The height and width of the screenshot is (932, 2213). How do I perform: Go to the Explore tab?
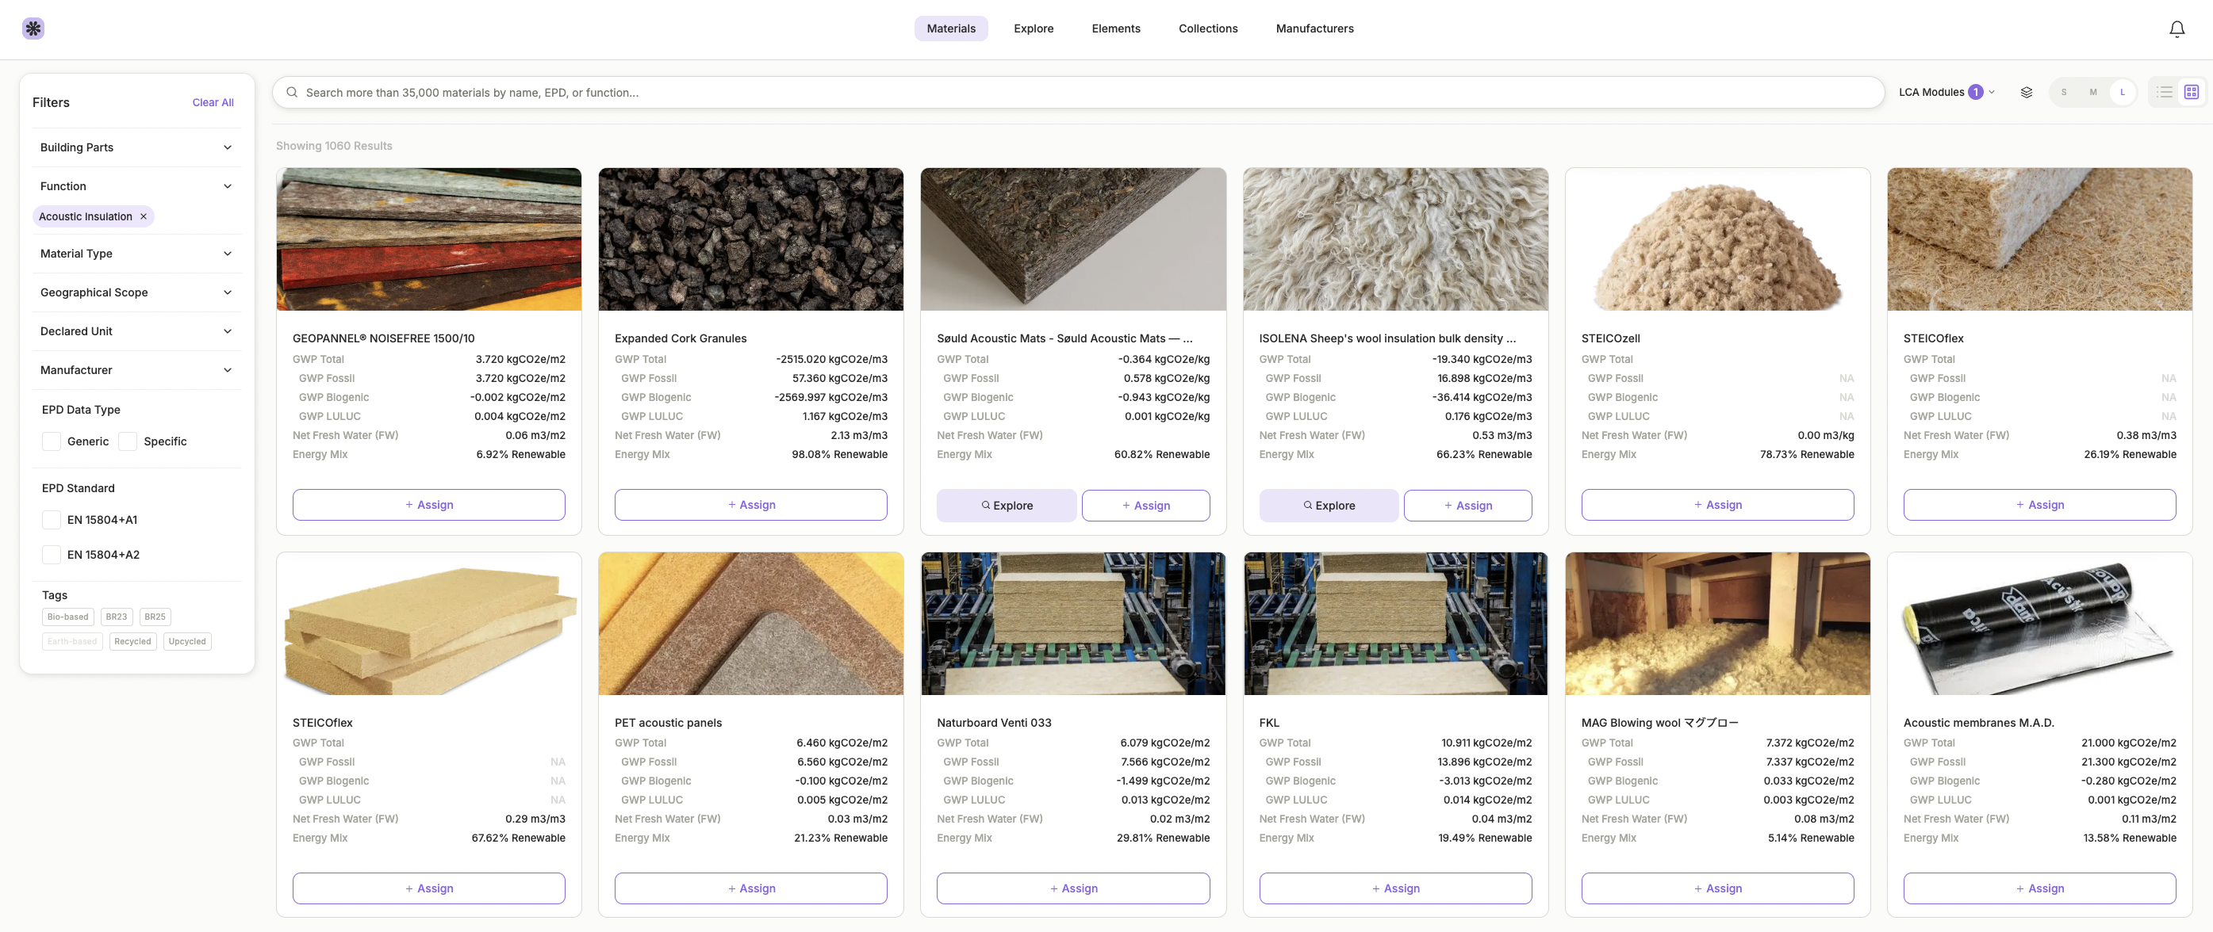[x=1033, y=29]
